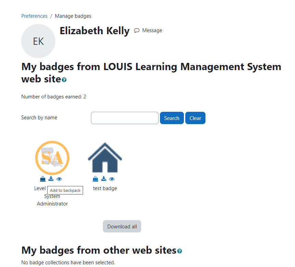
Task: Select the 'test badge' name label
Action: [105, 188]
